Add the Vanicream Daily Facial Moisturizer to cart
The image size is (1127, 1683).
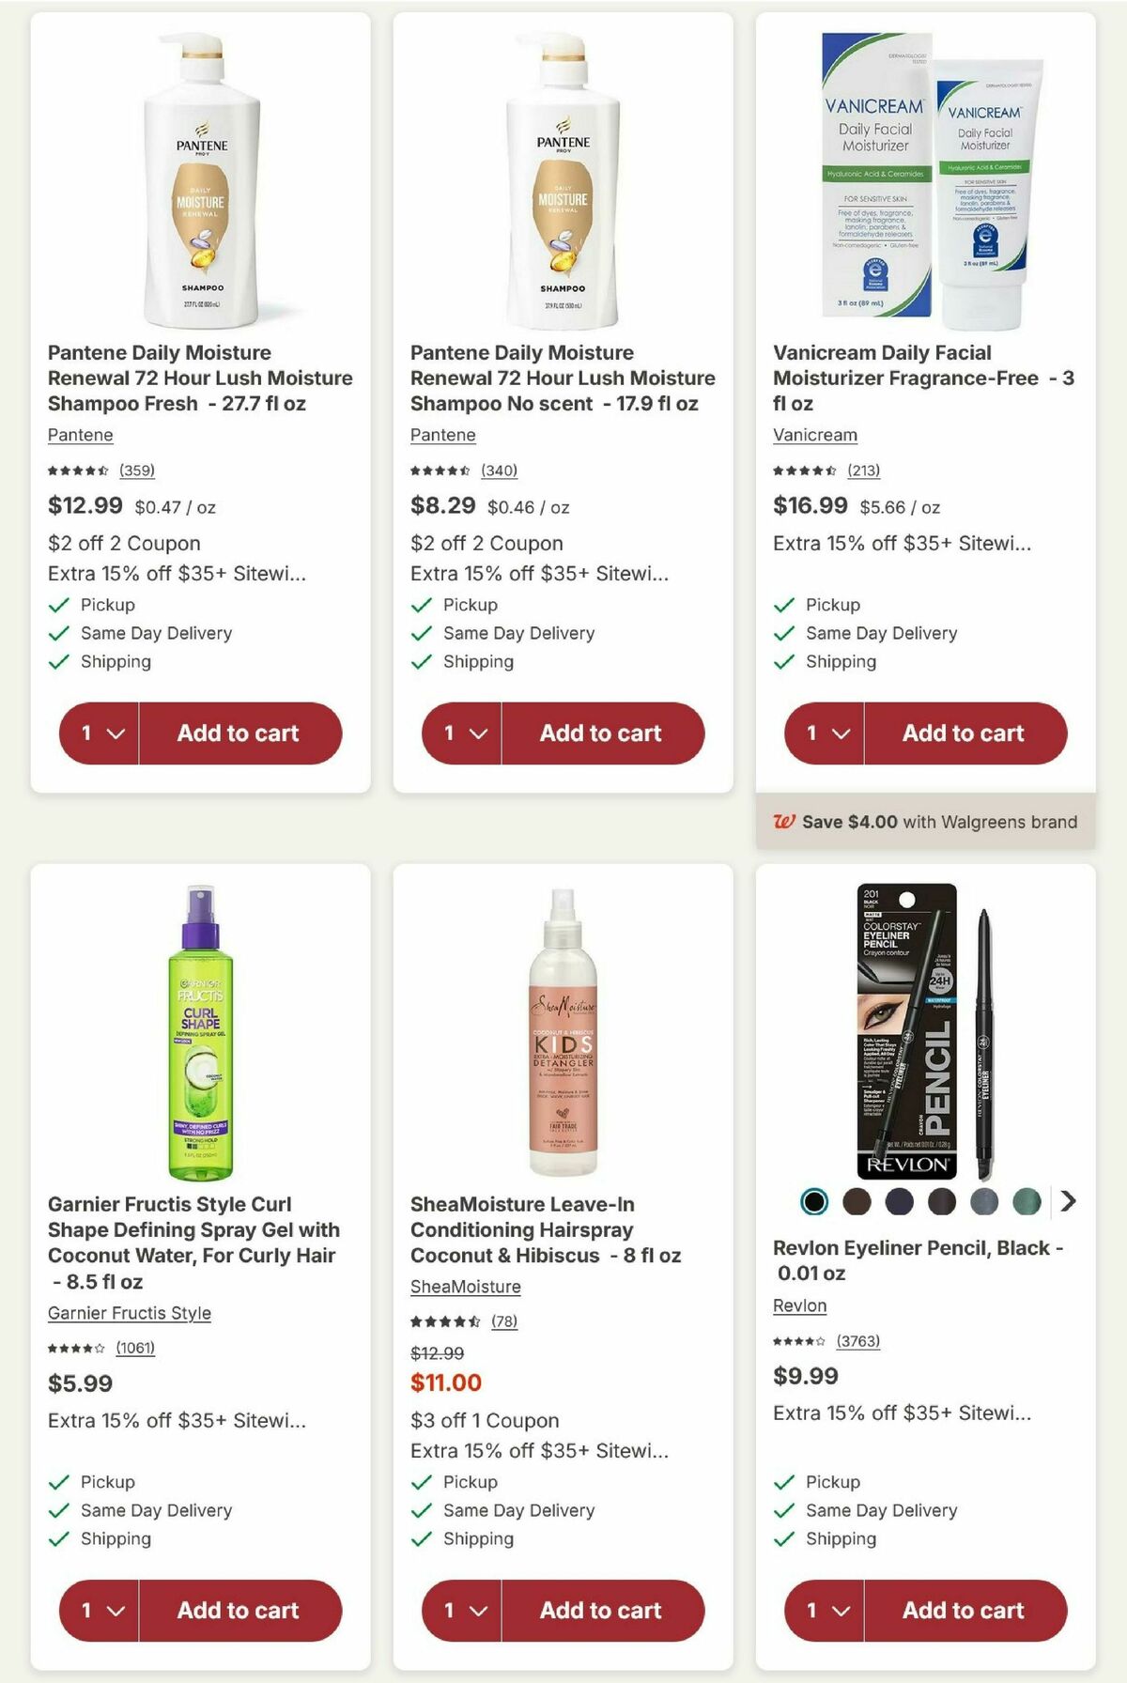coord(963,733)
